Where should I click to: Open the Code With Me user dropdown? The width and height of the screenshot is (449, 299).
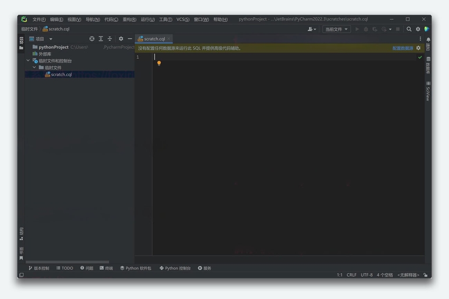(312, 29)
